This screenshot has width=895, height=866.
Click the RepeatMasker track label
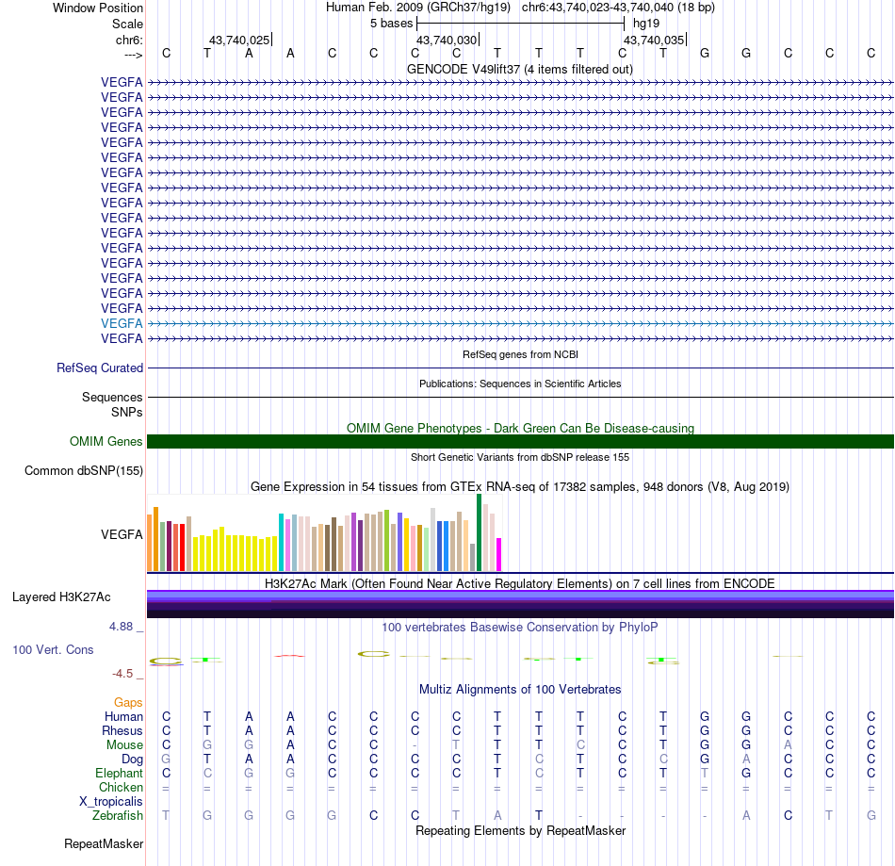[104, 843]
